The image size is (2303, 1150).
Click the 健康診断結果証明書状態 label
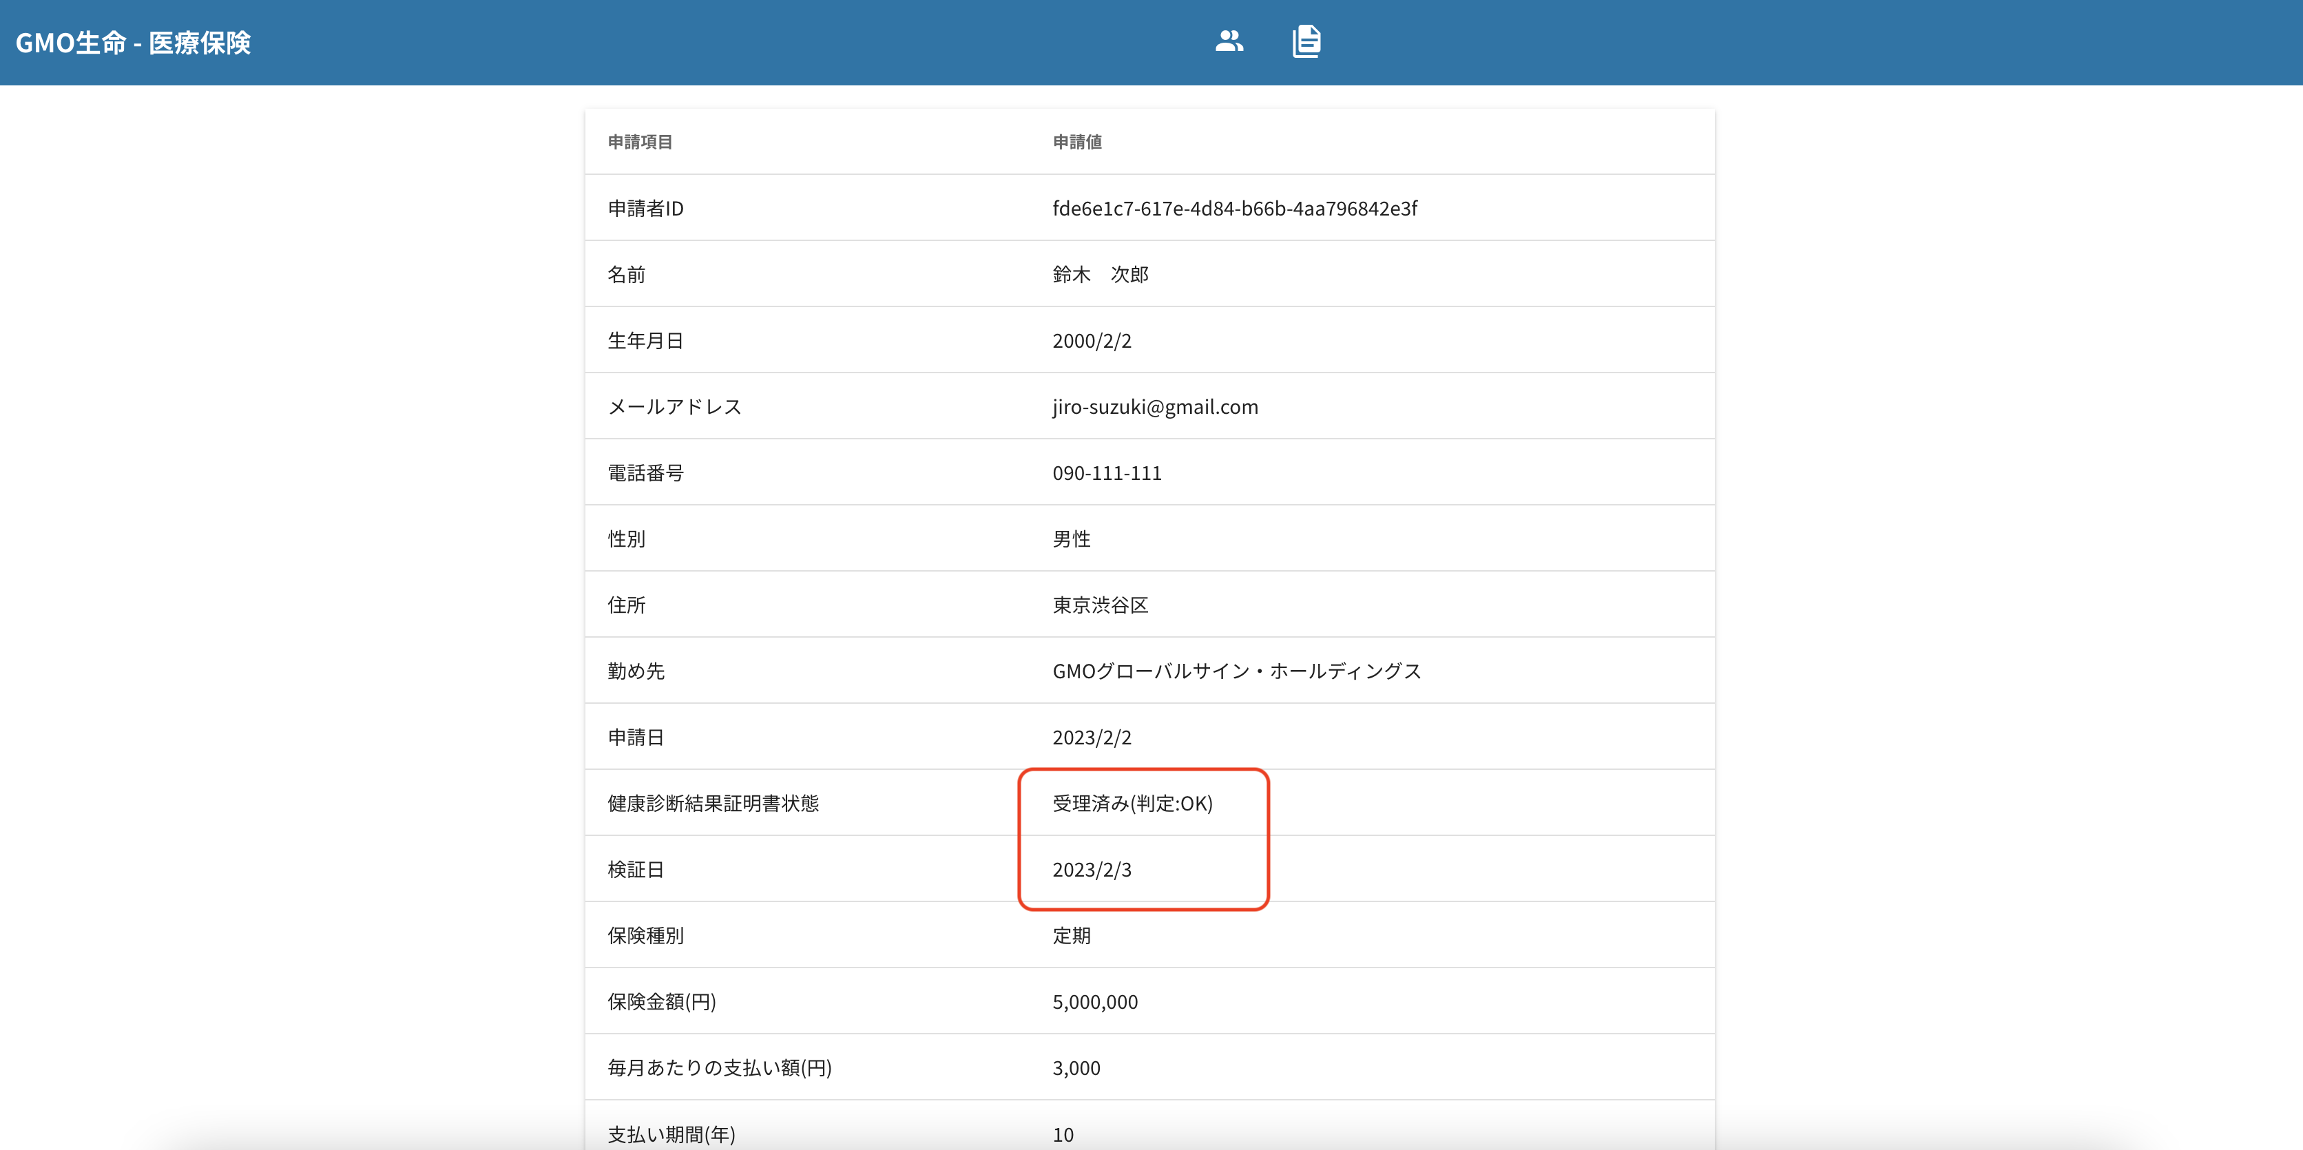(x=713, y=803)
